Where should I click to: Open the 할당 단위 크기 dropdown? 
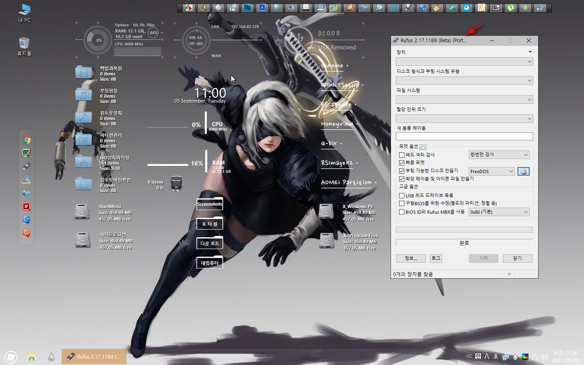click(x=464, y=119)
